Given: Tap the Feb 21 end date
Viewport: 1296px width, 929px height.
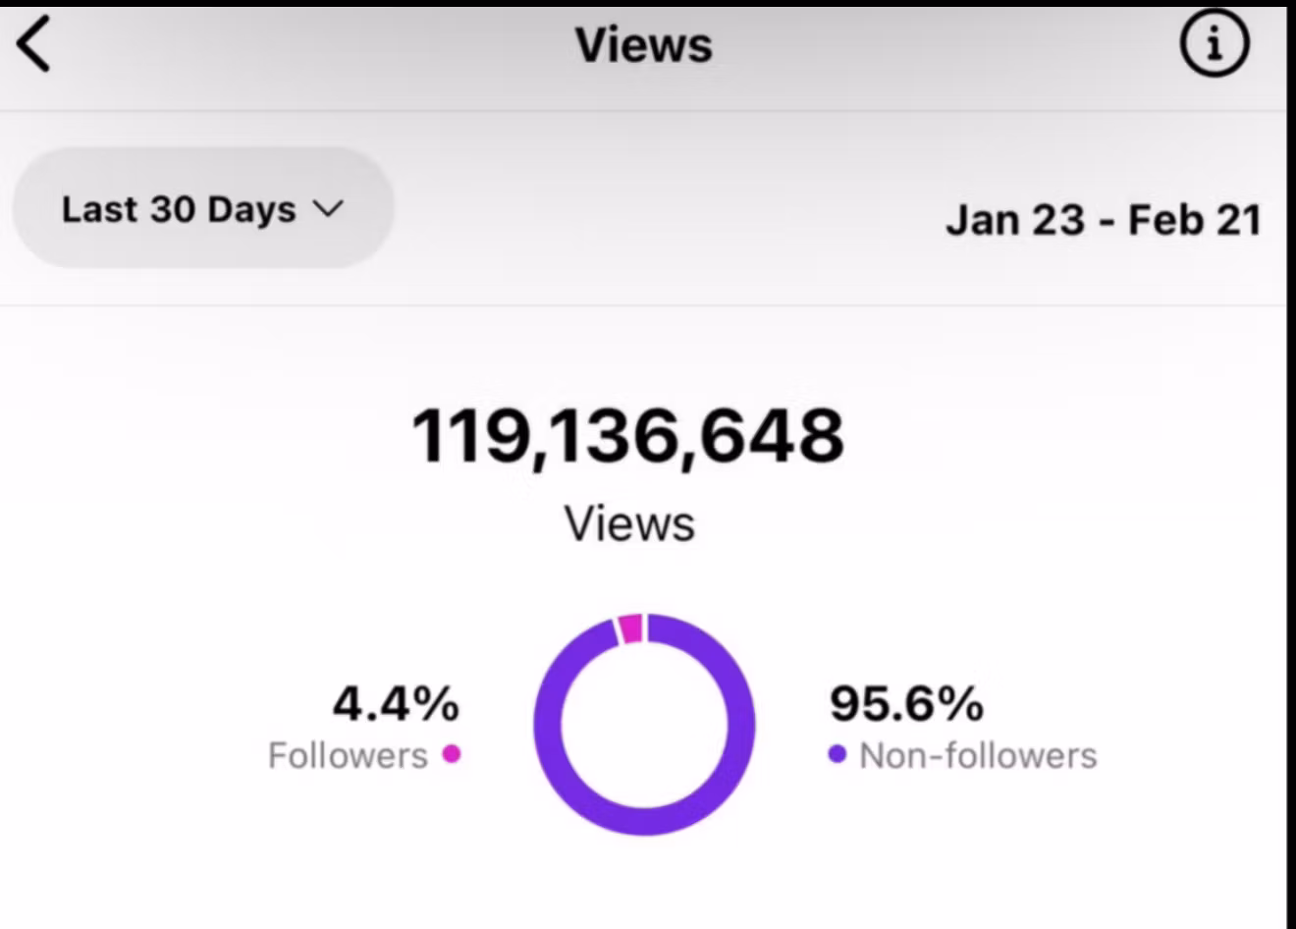Looking at the screenshot, I should pos(1194,219).
